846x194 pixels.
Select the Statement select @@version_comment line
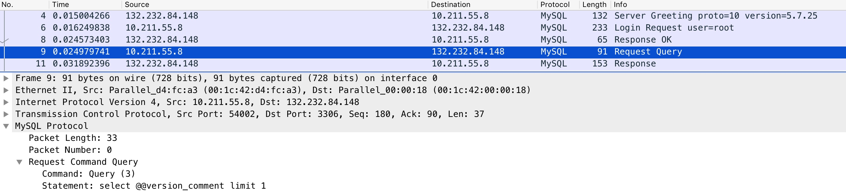pyautogui.click(x=154, y=186)
